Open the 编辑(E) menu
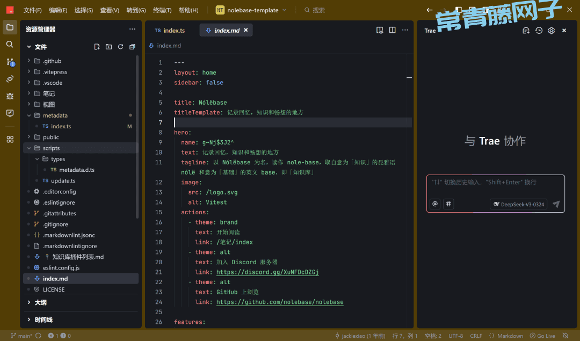Image resolution: width=580 pixels, height=341 pixels. pyautogui.click(x=58, y=10)
